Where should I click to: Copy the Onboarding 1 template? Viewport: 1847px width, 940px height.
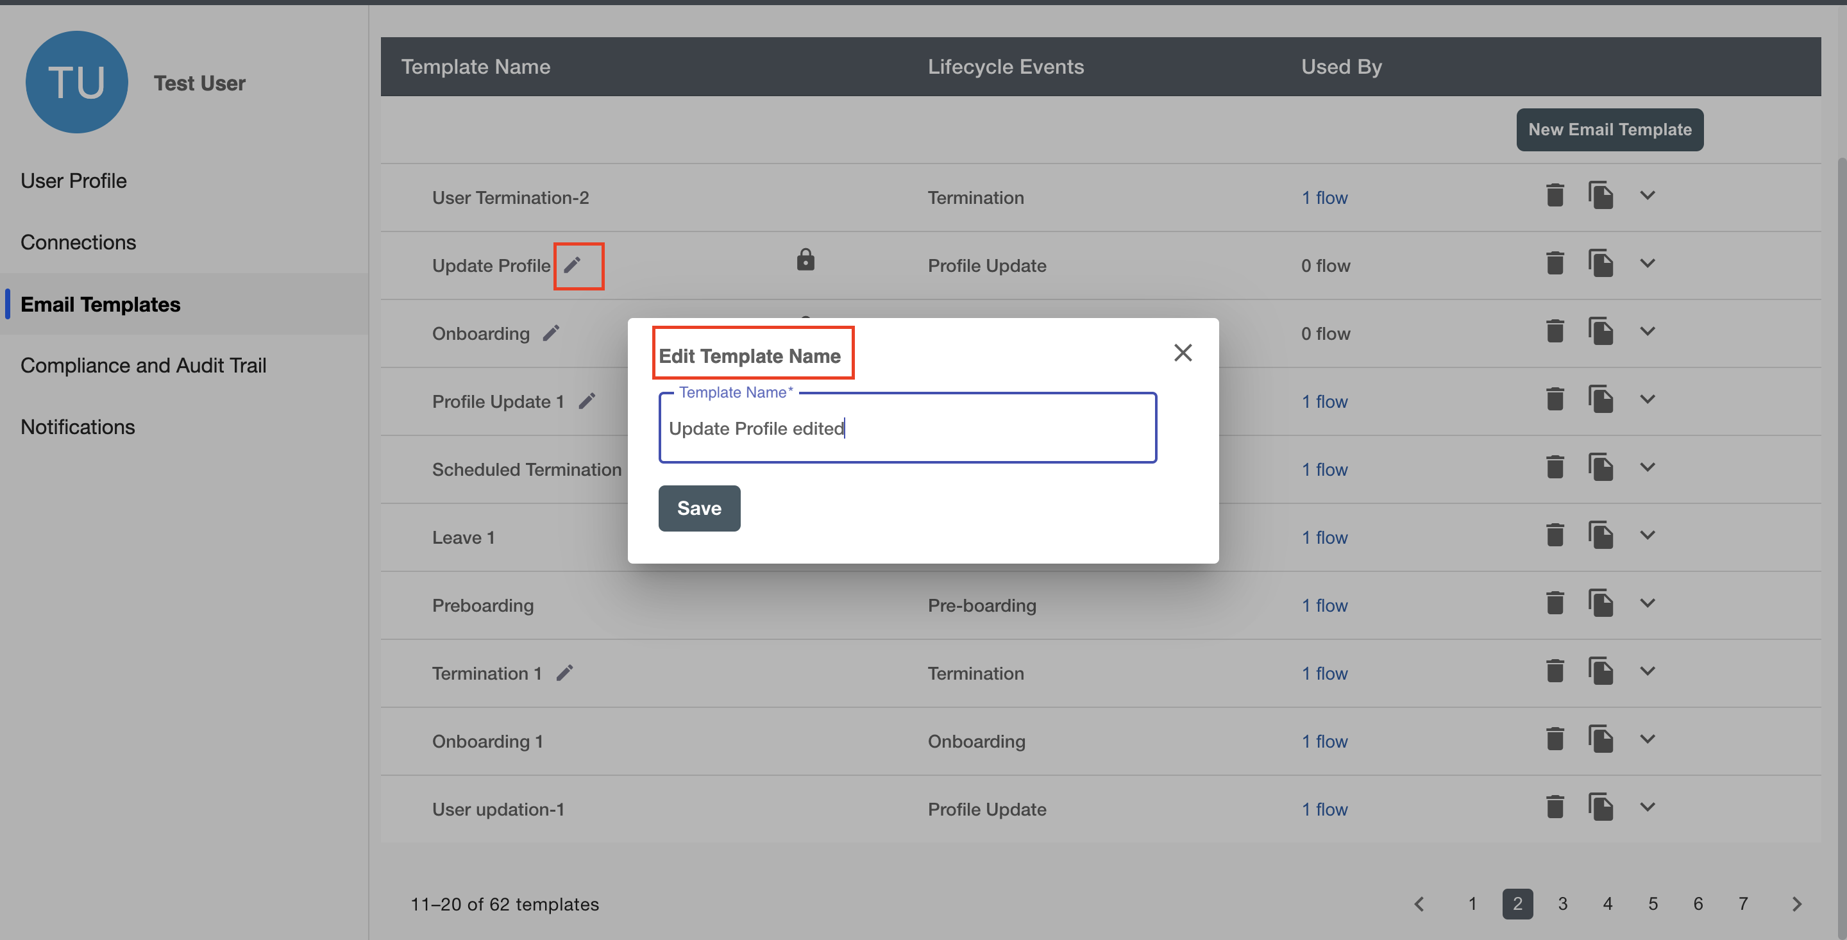pyautogui.click(x=1600, y=739)
